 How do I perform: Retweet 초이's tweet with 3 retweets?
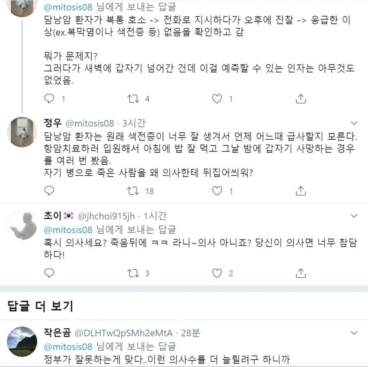coord(133,273)
